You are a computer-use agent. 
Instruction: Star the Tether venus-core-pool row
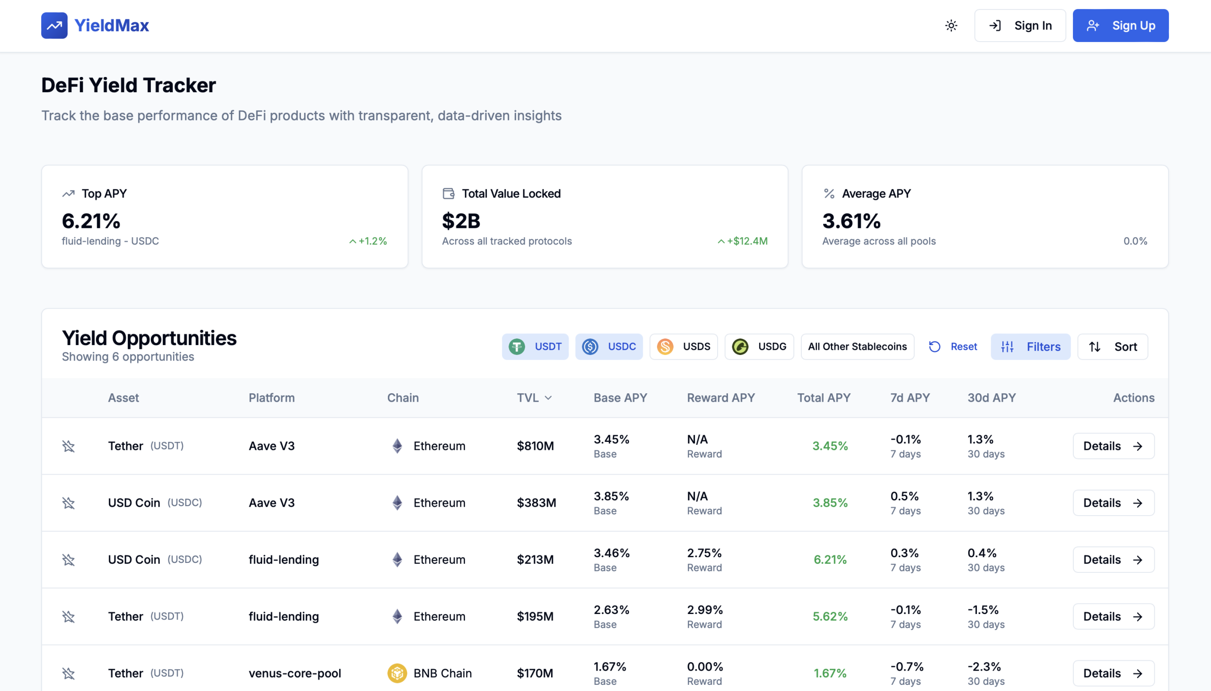(x=69, y=674)
